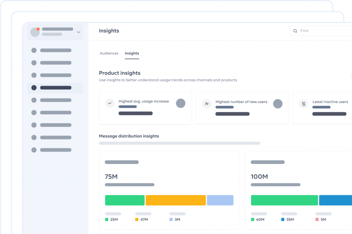352x234 pixels.
Task: Click the trend-line icon on the usage increase card
Action: click(x=110, y=103)
